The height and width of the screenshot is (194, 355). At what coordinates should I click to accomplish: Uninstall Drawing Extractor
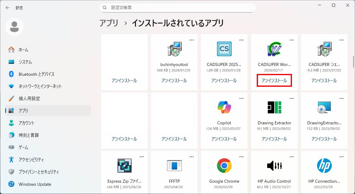275,139
